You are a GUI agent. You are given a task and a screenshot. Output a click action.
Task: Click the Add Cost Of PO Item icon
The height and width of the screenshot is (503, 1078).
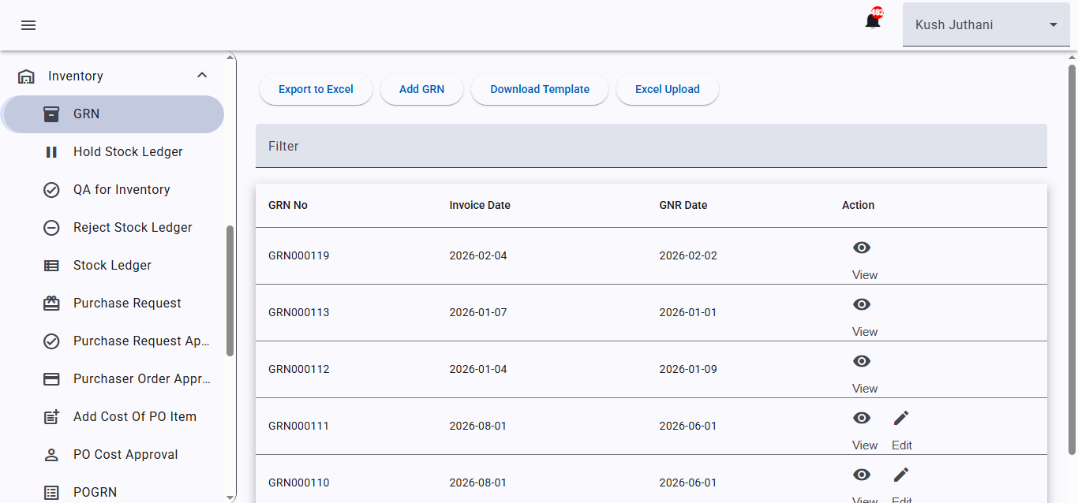(x=51, y=417)
